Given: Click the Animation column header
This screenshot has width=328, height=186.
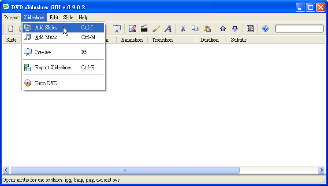Looking at the screenshot, I should pos(132,40).
